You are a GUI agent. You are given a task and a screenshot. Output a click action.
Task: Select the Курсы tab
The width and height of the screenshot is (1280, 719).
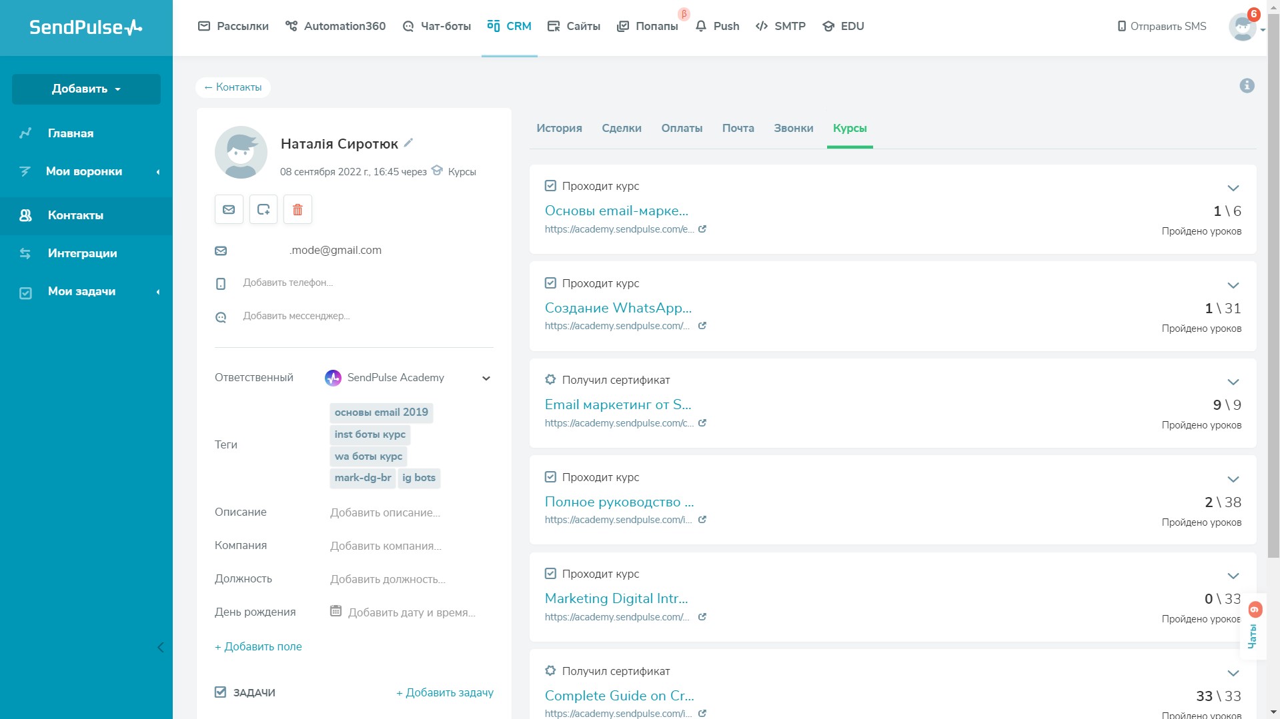[x=850, y=128]
